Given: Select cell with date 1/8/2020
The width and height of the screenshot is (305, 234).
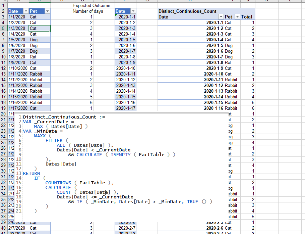Looking at the screenshot, I should point(18,57).
